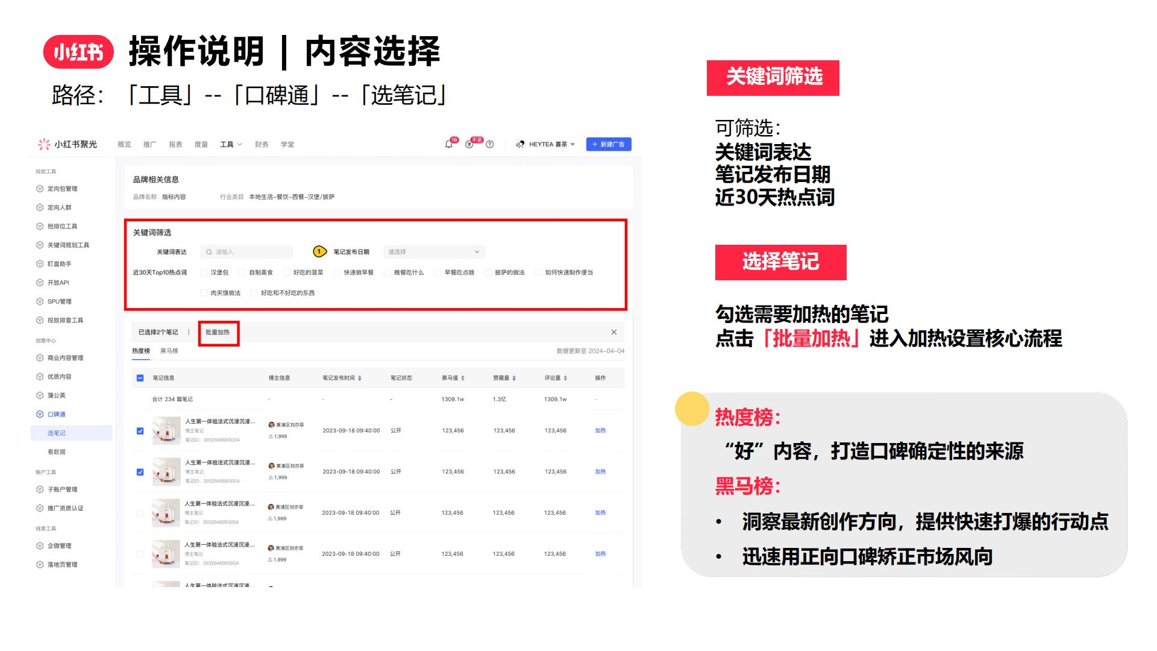Close the selected-notes bar with X

pyautogui.click(x=613, y=332)
